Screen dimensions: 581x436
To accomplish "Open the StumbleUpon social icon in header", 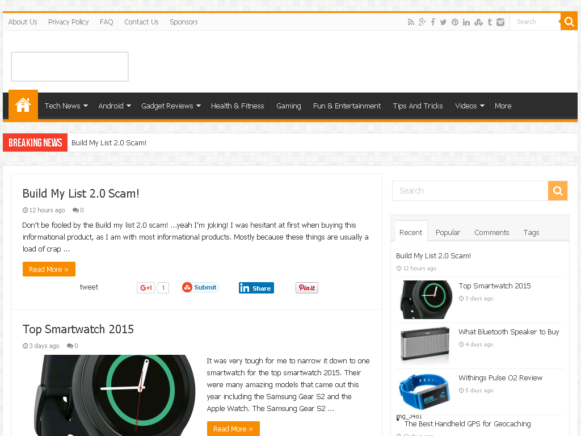I will 478,22.
